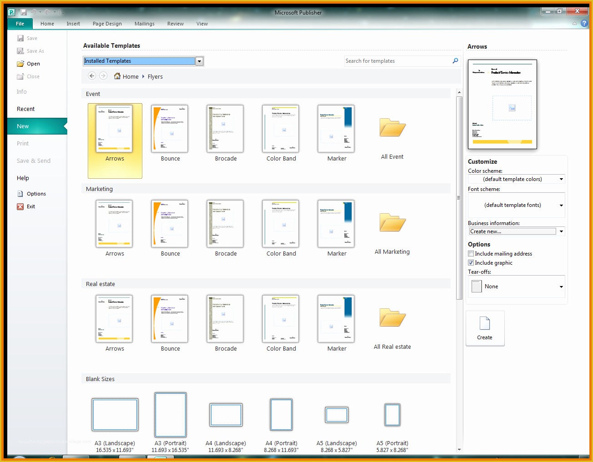Click the Save icon in the sidebar
The image size is (593, 462).
pyautogui.click(x=20, y=38)
